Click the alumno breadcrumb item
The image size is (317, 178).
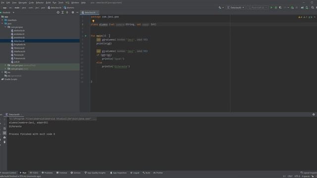69,8
